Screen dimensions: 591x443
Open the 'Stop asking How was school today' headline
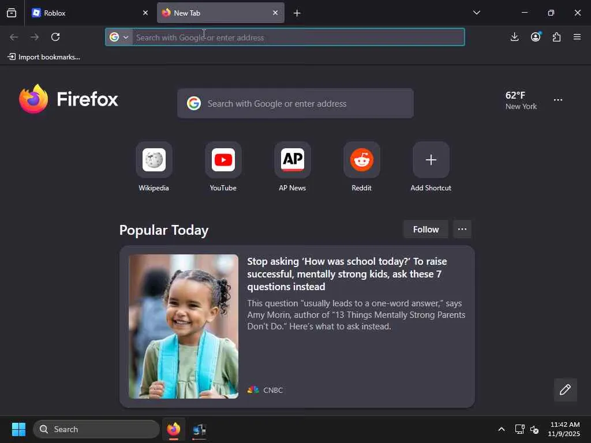tap(347, 274)
